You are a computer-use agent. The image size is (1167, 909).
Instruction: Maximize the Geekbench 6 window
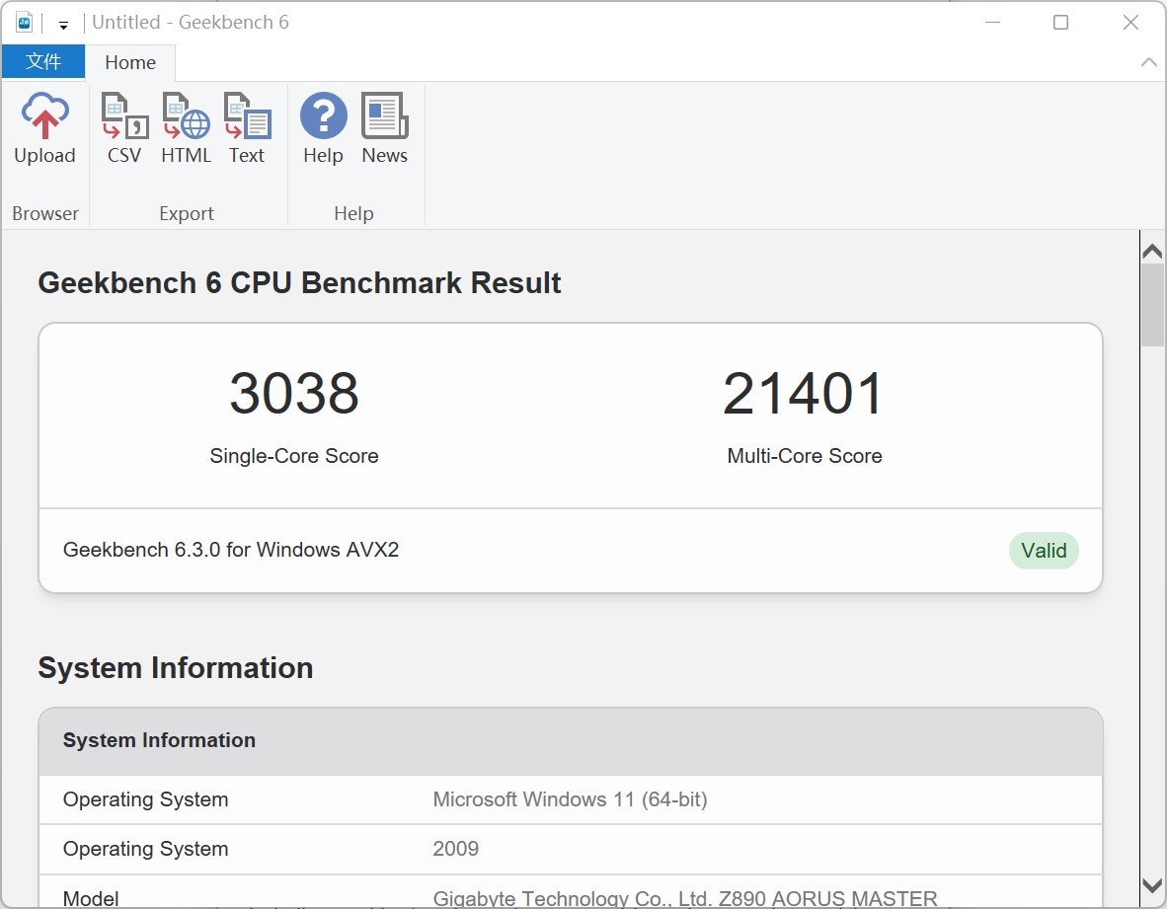click(1060, 23)
